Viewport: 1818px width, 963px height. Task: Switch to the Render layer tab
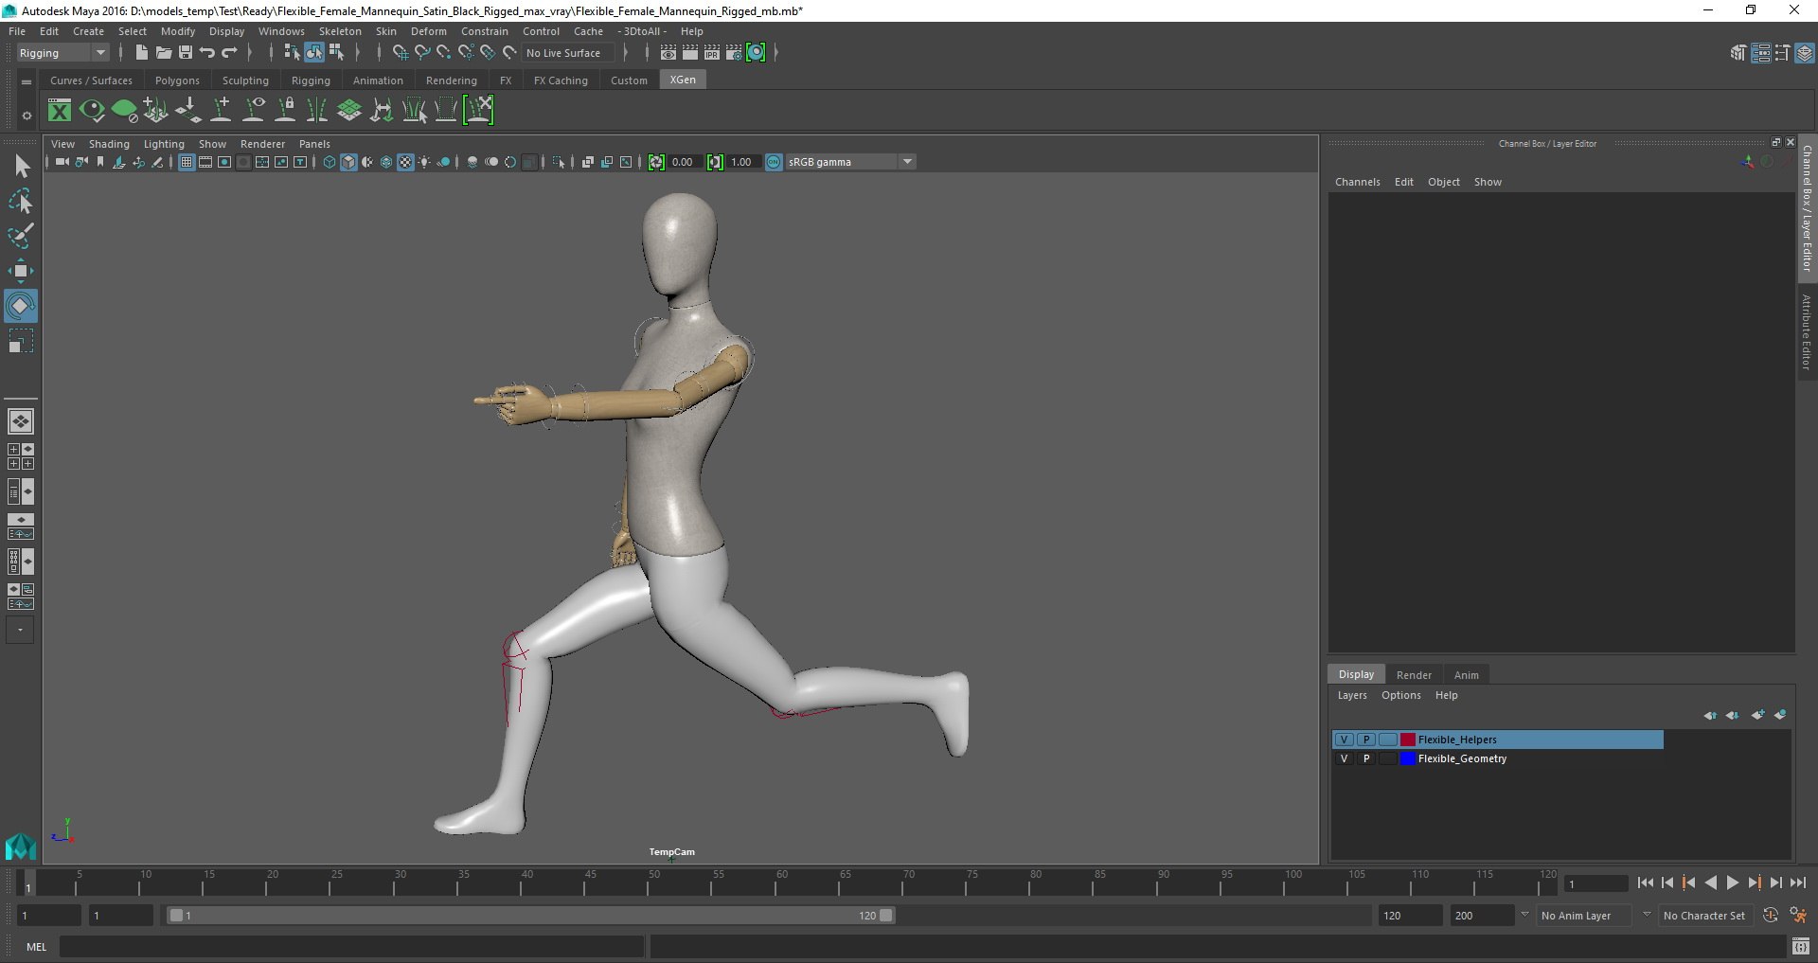pyautogui.click(x=1414, y=675)
